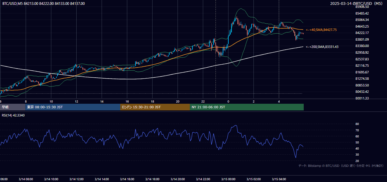Viewport: 387px width, 182px height.
Task: Select the 40 SMA label 84427.75
Action: click(321, 30)
